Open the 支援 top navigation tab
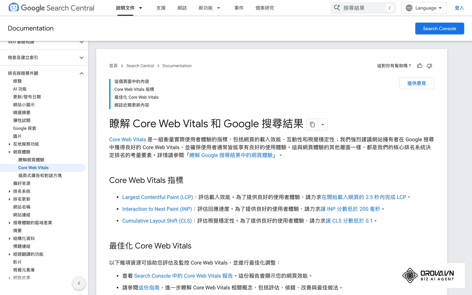The width and height of the screenshot is (472, 295). [161, 8]
